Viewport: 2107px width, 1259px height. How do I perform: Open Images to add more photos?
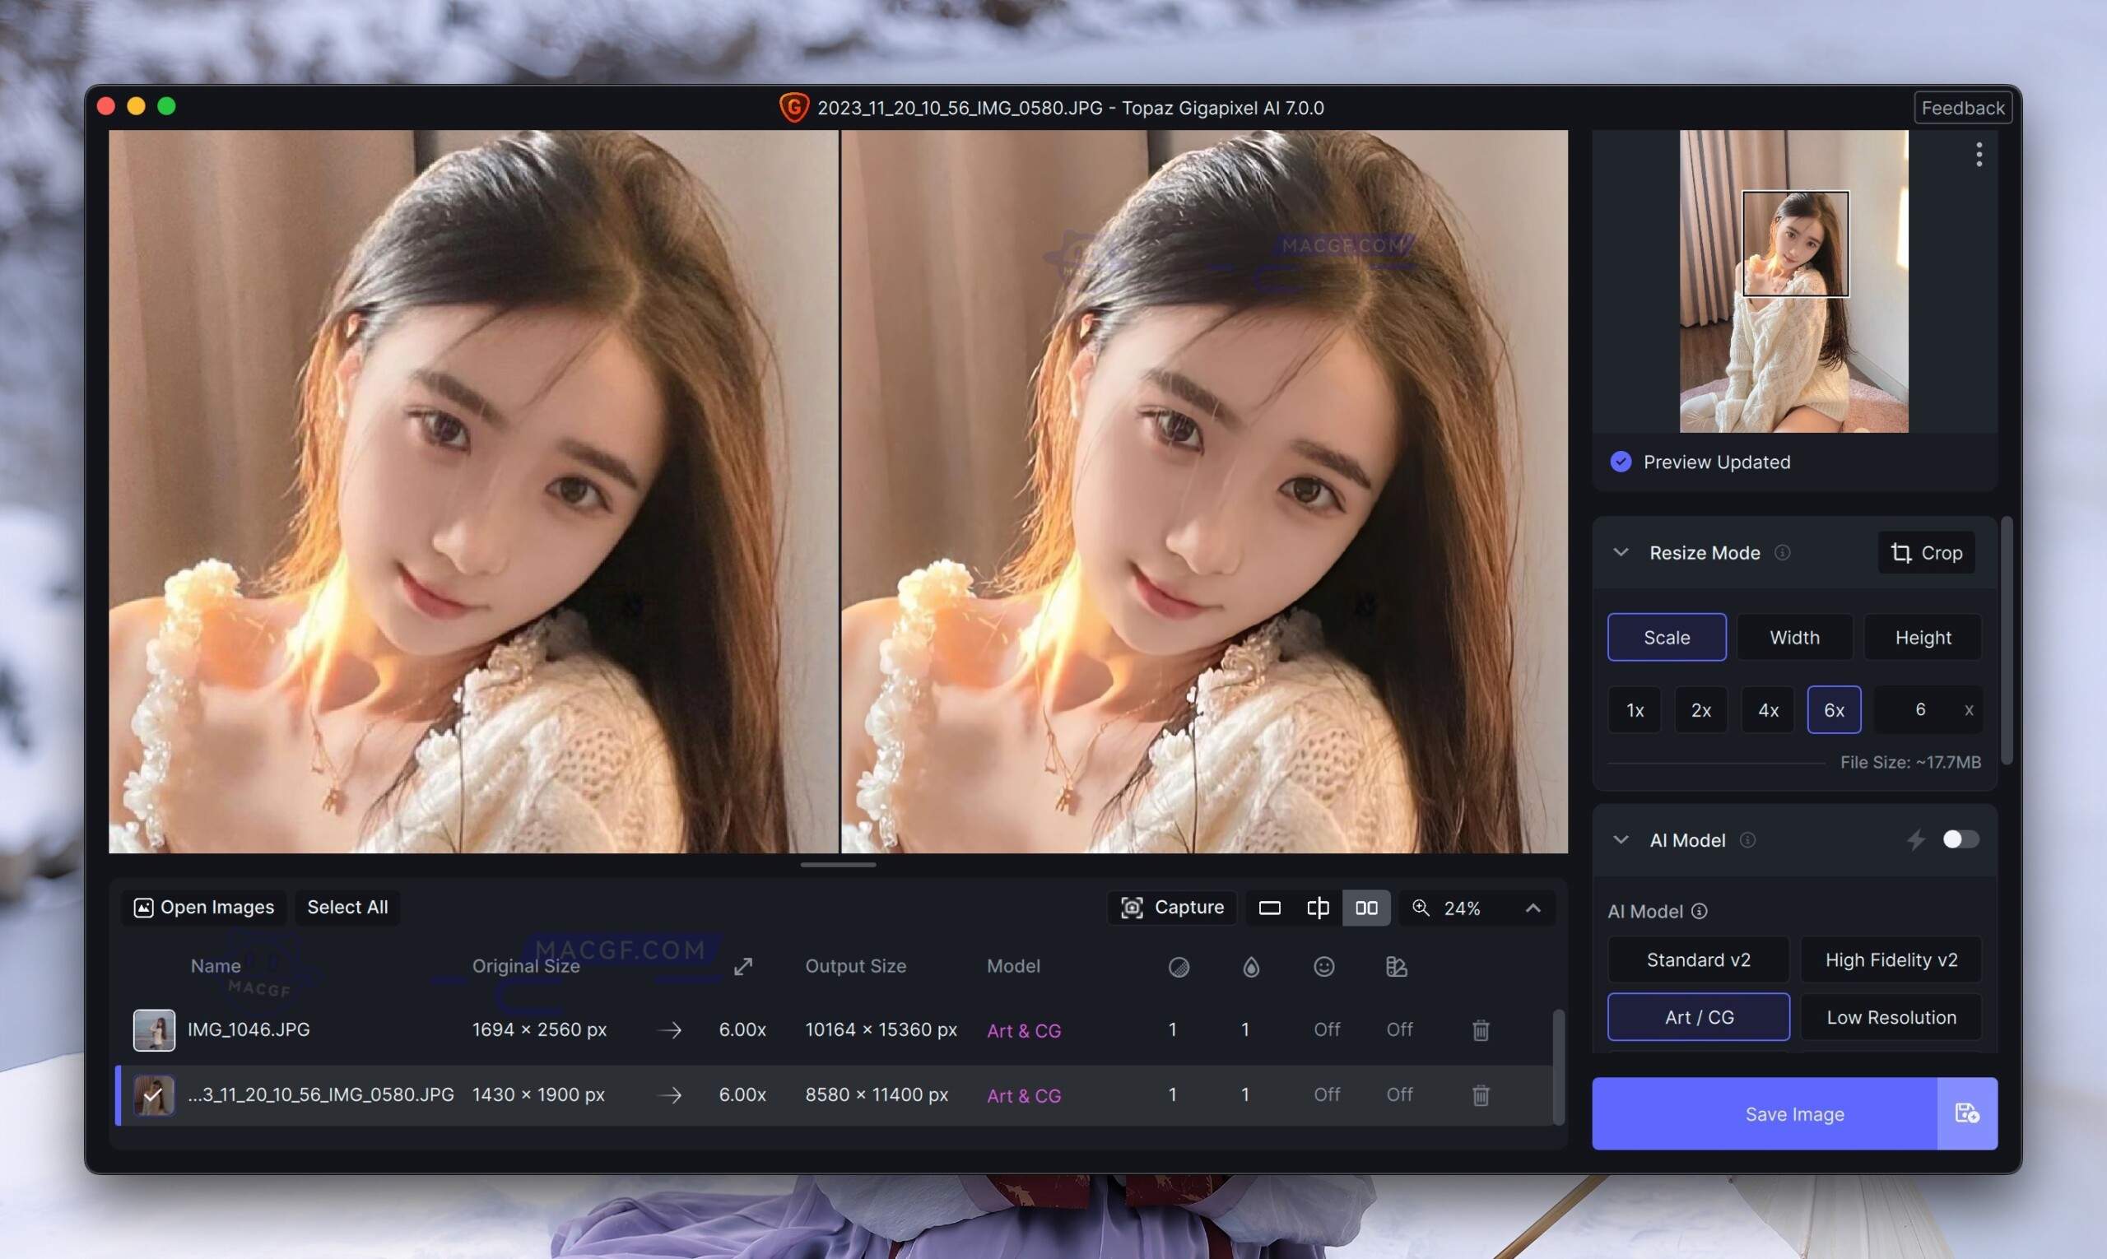pos(202,907)
